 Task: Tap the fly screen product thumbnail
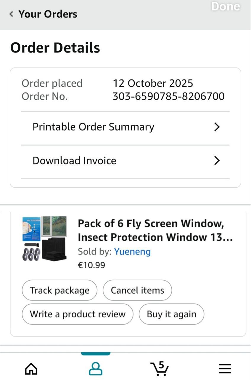[x=44, y=239]
